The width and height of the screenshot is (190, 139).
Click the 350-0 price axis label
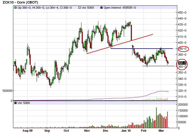click(x=182, y=72)
